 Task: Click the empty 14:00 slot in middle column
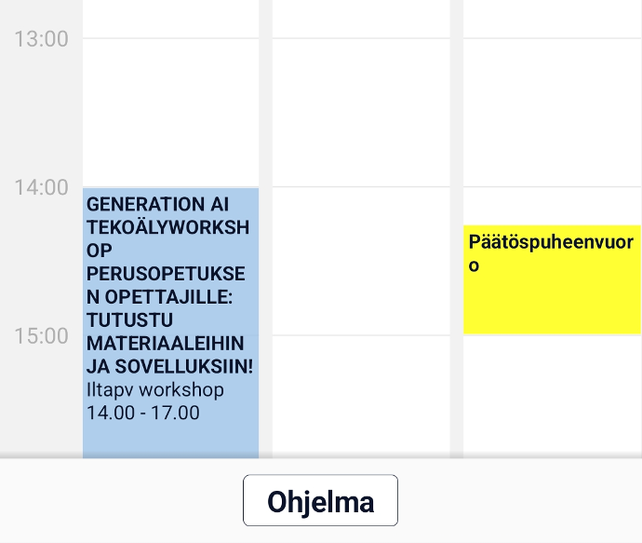pos(361,261)
